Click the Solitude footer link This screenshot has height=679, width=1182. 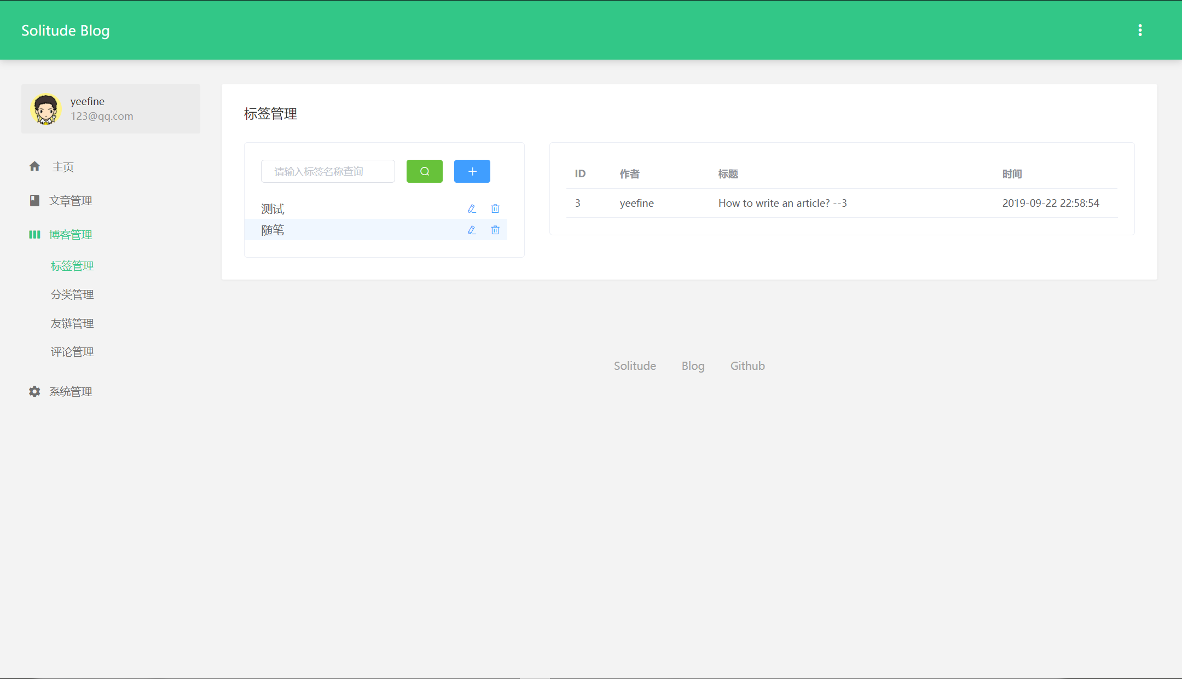coord(634,365)
